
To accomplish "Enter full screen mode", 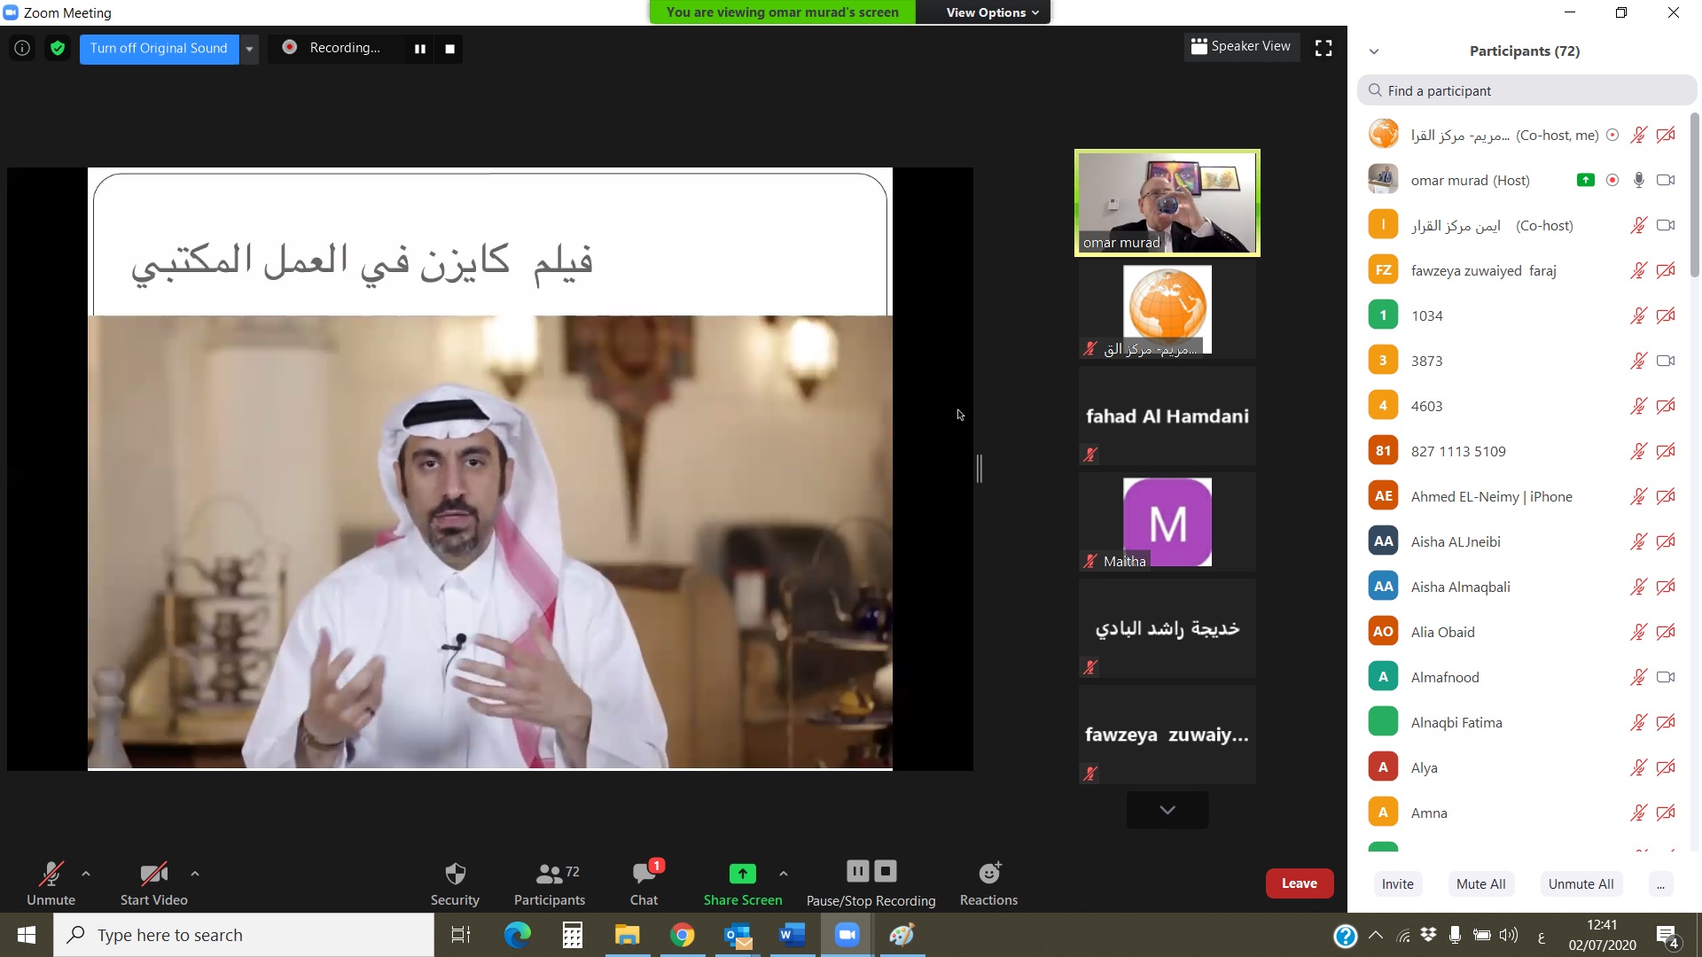I will pos(1323,49).
